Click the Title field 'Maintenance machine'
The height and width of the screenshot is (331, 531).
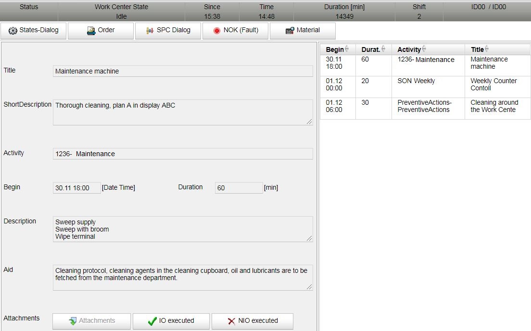point(183,71)
